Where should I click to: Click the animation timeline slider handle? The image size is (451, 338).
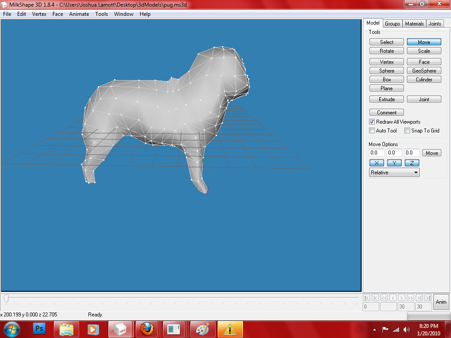point(6,298)
